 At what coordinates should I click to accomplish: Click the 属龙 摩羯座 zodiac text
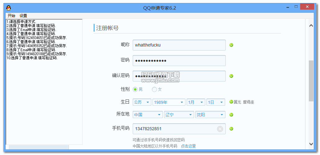pyautogui.click(x=244, y=102)
